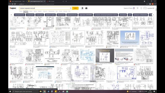
Task: Switch to the Видео search tab
Action: [31, 11]
